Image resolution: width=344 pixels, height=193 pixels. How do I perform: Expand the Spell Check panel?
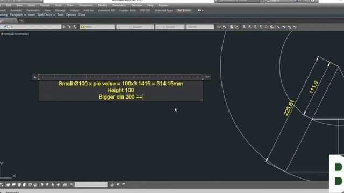(x=46, y=15)
